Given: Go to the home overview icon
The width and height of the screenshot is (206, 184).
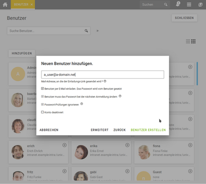Looking at the screenshot, I should 5,4.
